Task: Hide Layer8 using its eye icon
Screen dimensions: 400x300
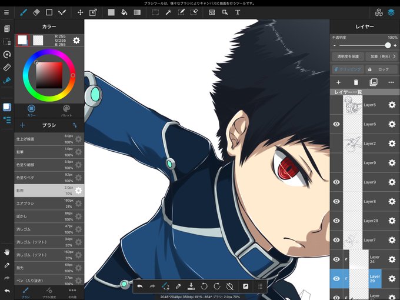Action: (336, 201)
